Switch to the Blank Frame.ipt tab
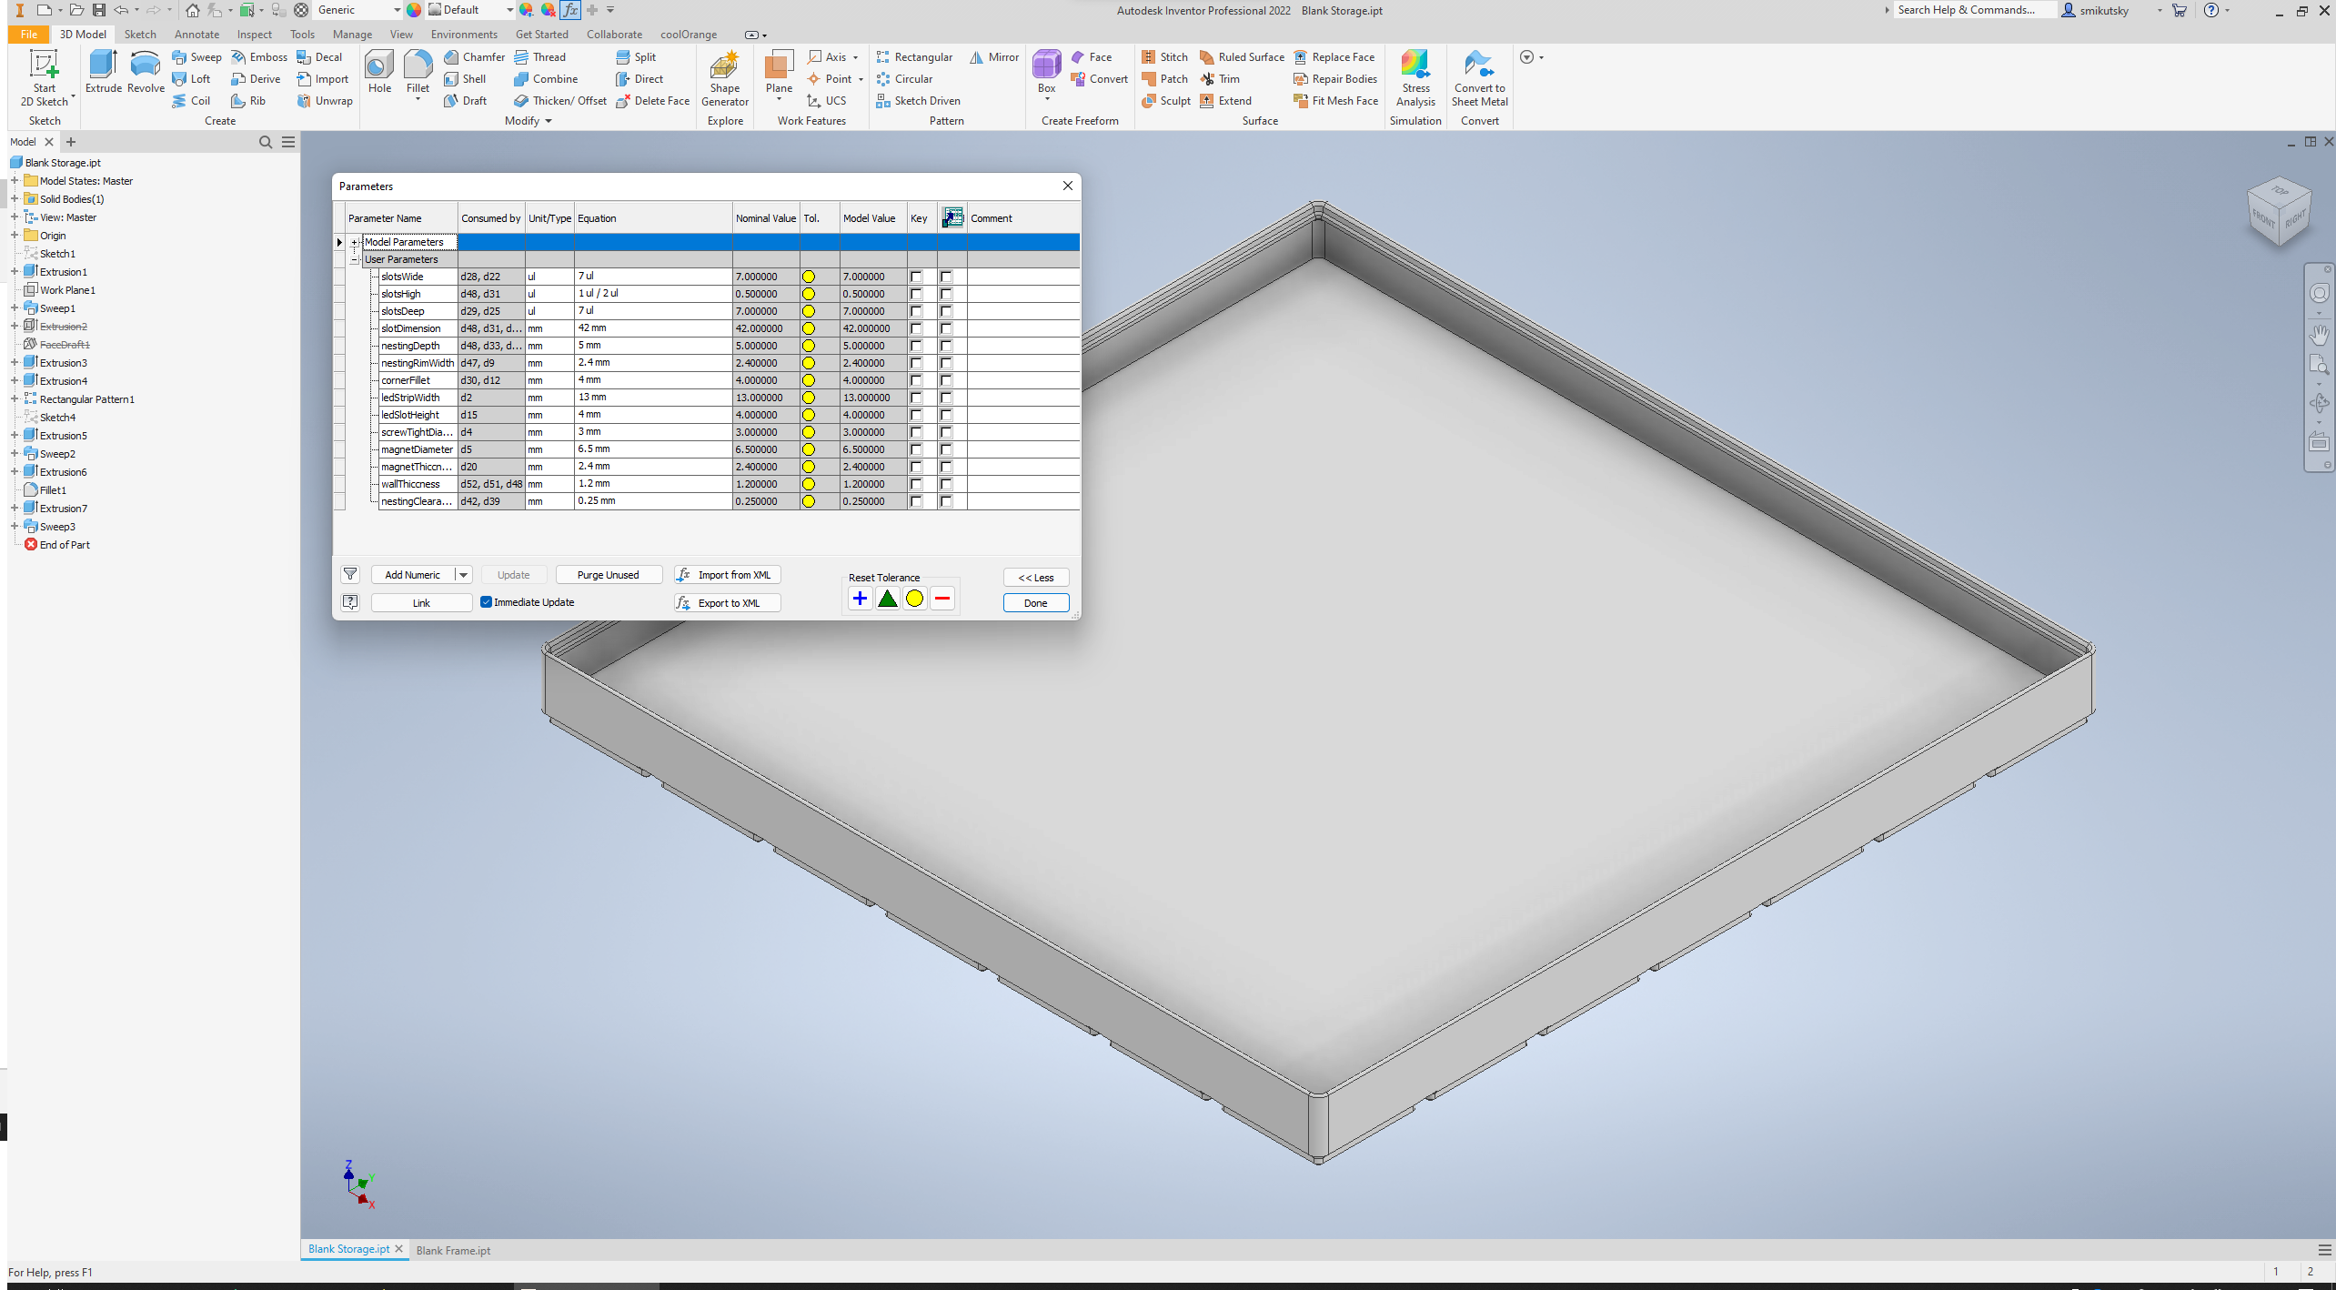The width and height of the screenshot is (2336, 1290). coord(453,1250)
